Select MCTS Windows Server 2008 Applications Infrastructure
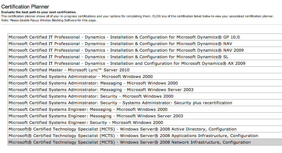This screenshot has height=153, width=282. (133, 136)
